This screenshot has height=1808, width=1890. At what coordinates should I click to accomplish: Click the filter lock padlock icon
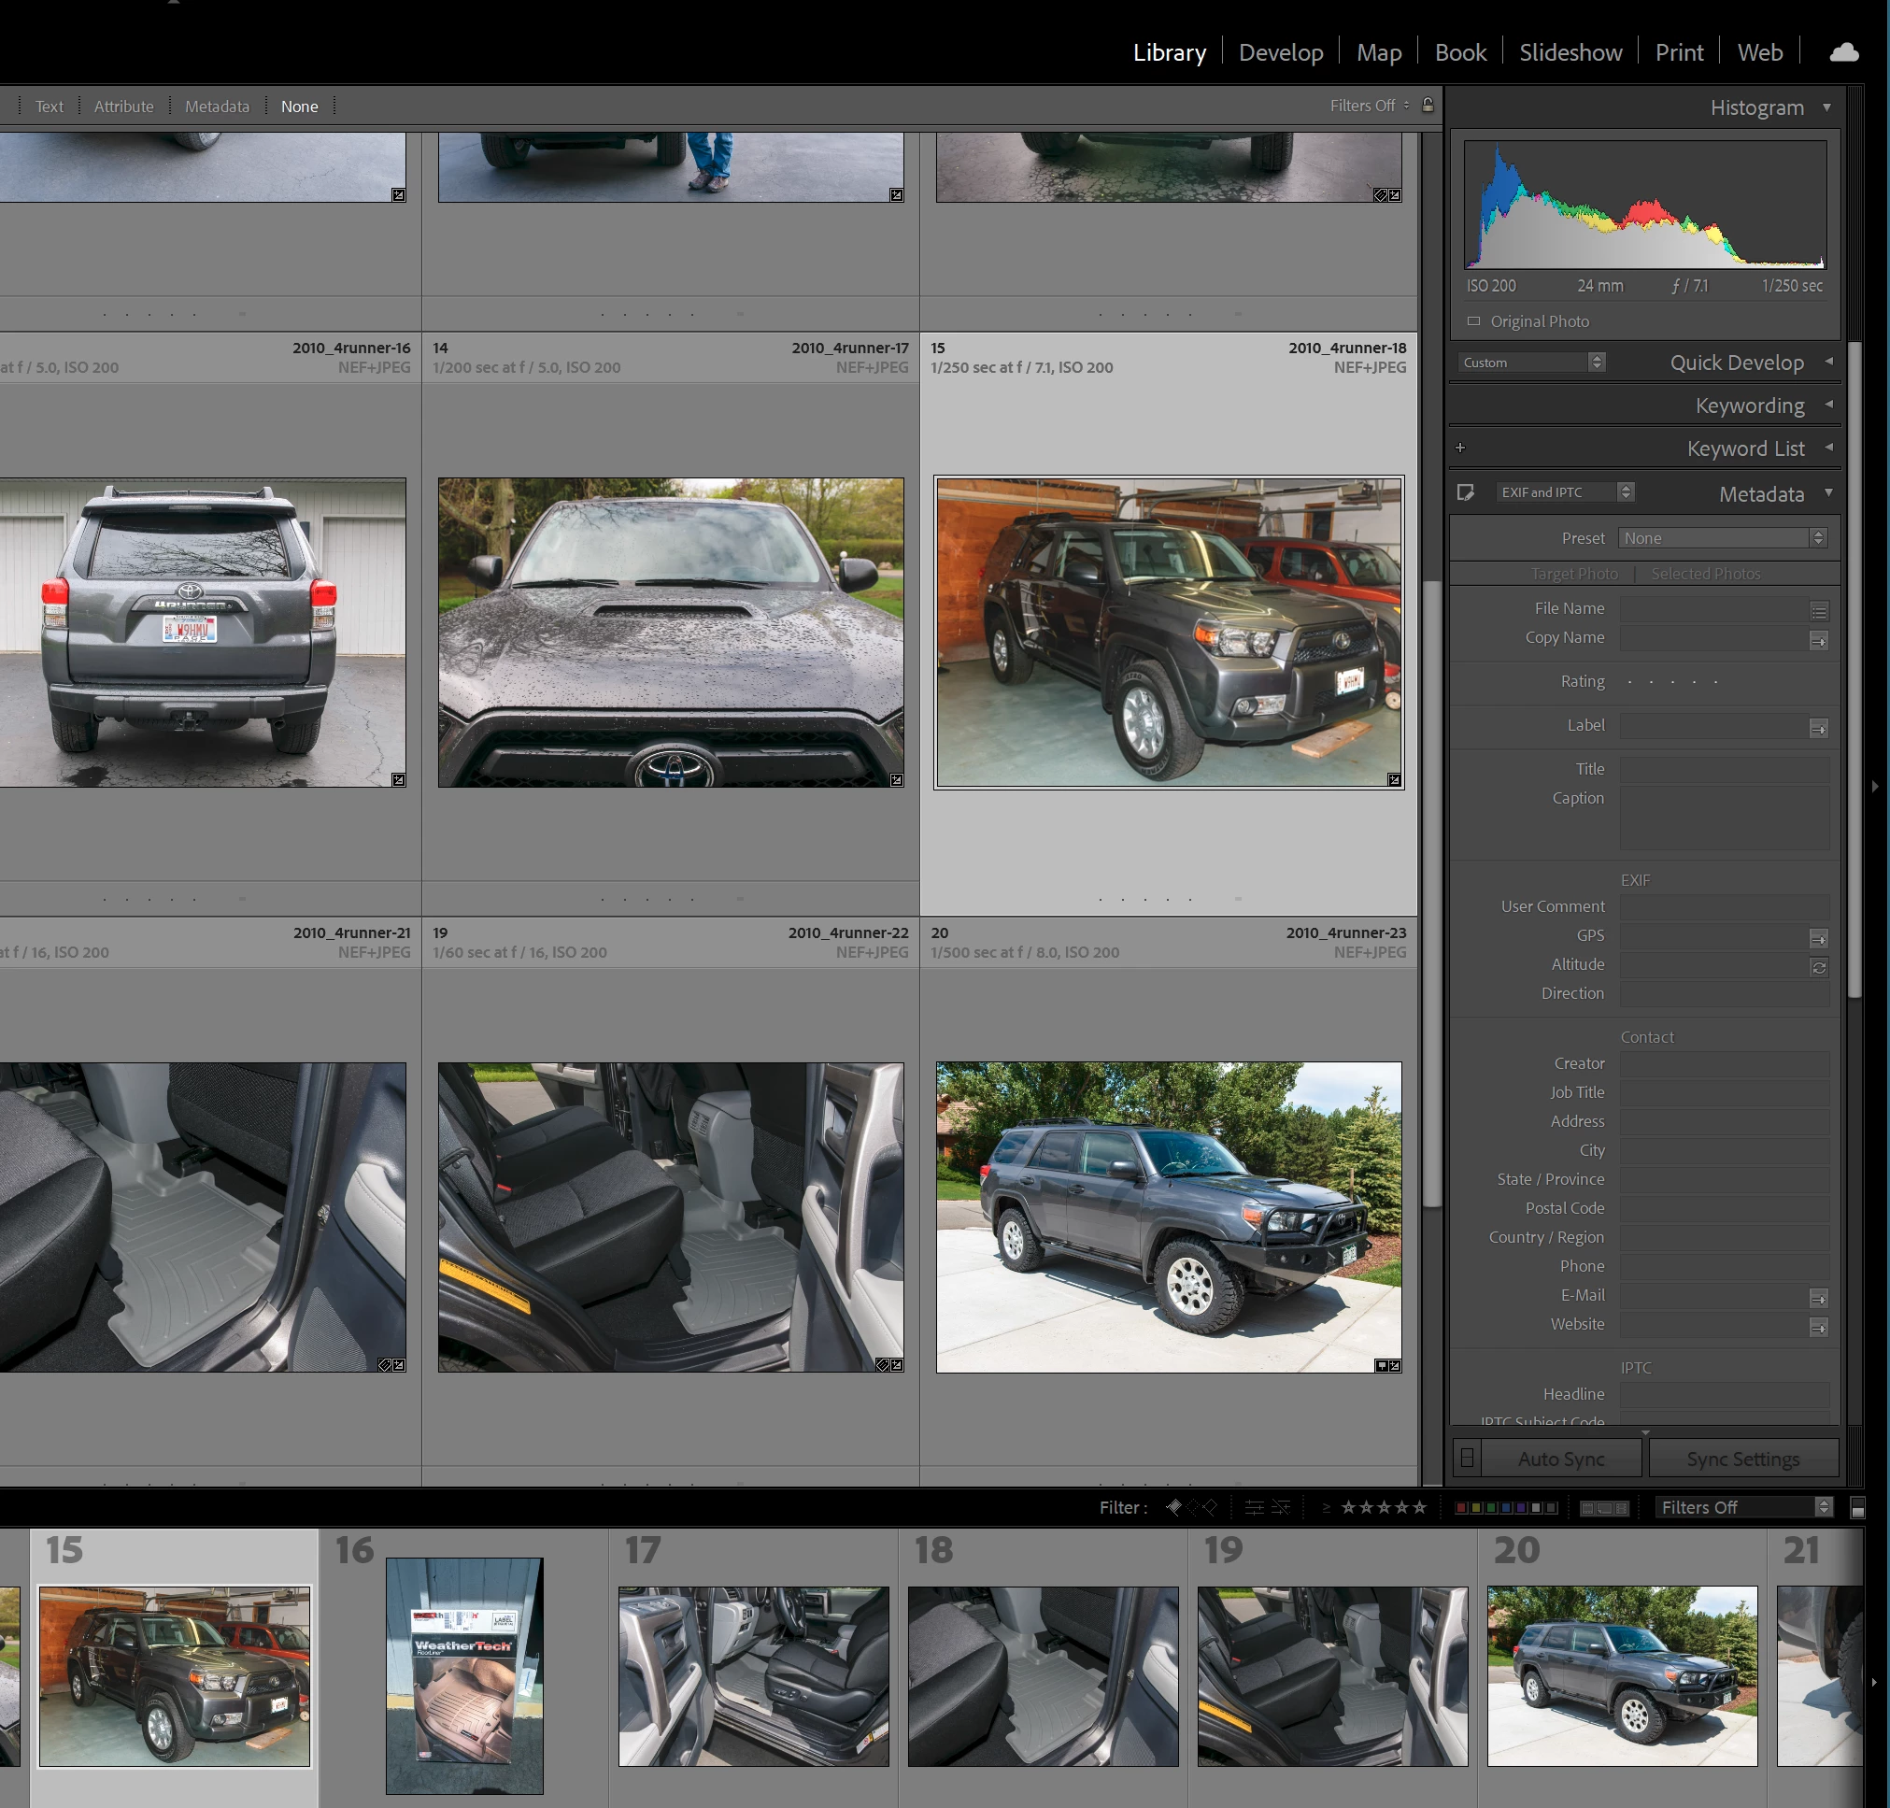(x=1428, y=105)
